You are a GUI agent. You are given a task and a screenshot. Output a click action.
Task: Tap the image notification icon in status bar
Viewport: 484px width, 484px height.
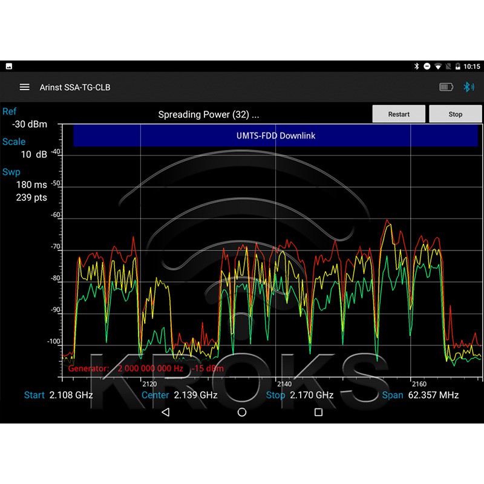point(9,67)
